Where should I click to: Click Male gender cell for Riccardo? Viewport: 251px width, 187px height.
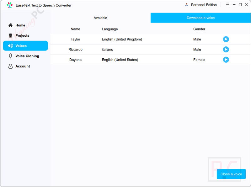(x=197, y=50)
